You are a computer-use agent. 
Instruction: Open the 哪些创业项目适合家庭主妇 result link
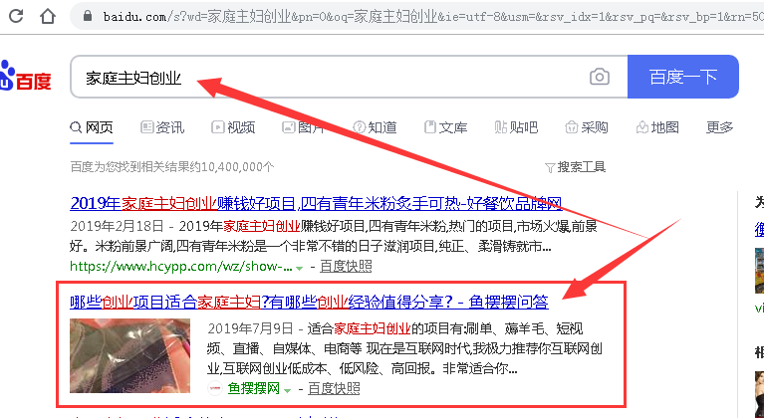[x=309, y=303]
